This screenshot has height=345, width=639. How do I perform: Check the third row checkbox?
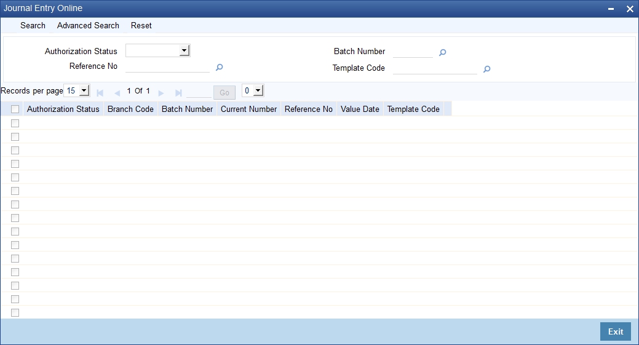pos(15,150)
